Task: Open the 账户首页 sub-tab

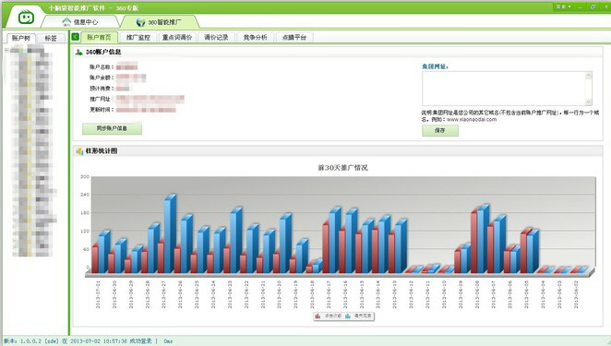Action: point(100,38)
